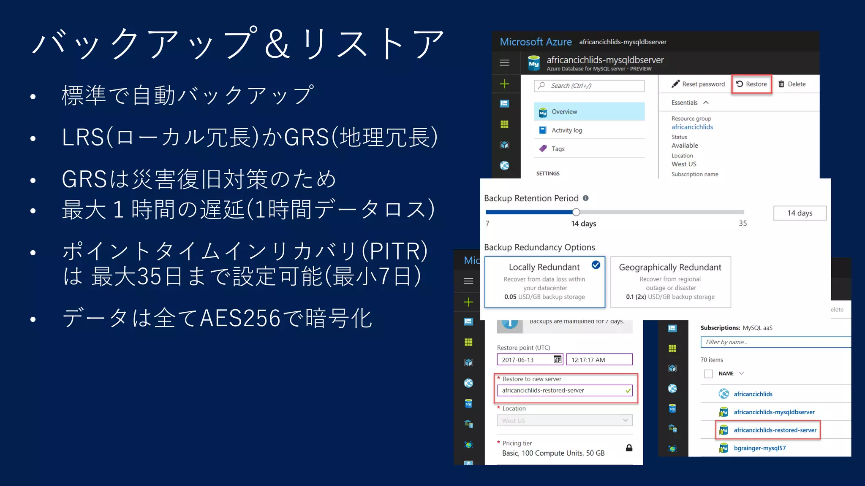Screen dimensions: 865x486
Task: Click the lock icon beside Pricing tier
Action: tap(629, 448)
